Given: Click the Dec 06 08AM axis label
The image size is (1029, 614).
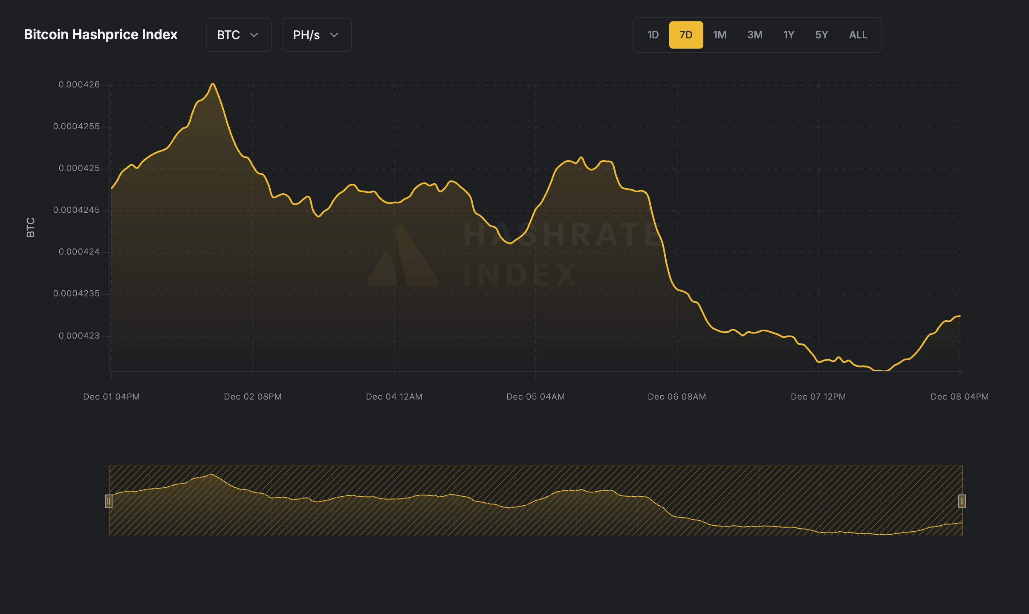Looking at the screenshot, I should tap(676, 396).
